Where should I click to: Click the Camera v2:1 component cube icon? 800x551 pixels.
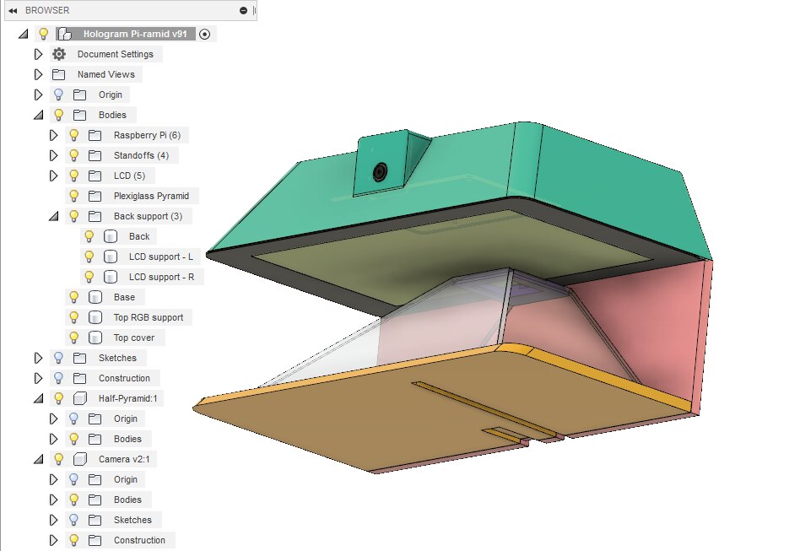point(80,459)
